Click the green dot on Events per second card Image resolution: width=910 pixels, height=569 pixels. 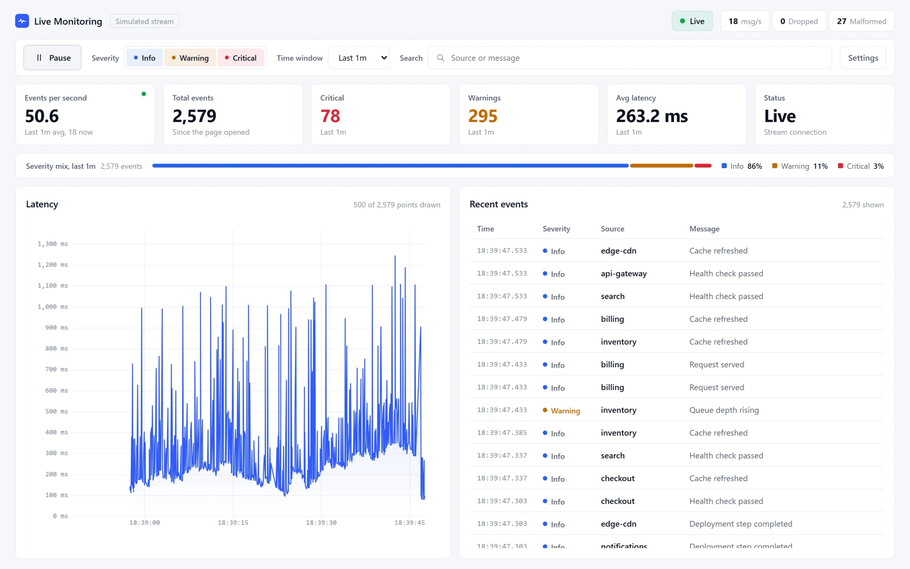point(144,94)
